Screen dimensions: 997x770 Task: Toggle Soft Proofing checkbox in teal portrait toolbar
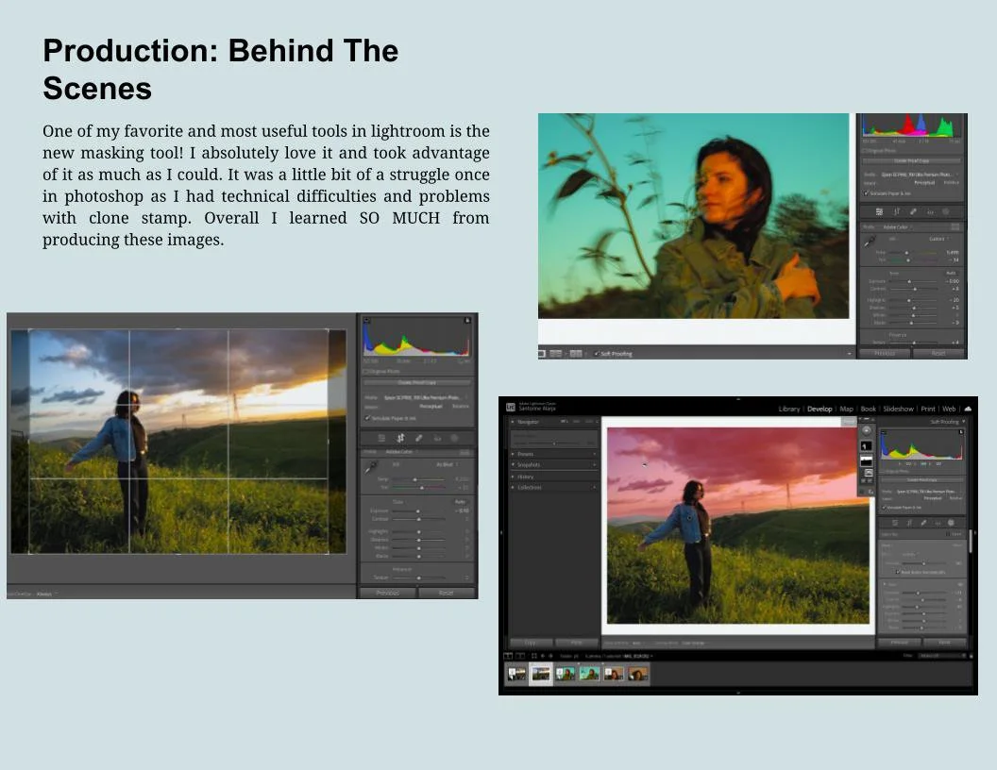tap(596, 353)
